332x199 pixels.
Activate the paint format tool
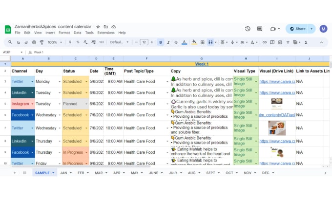(x=41, y=42)
